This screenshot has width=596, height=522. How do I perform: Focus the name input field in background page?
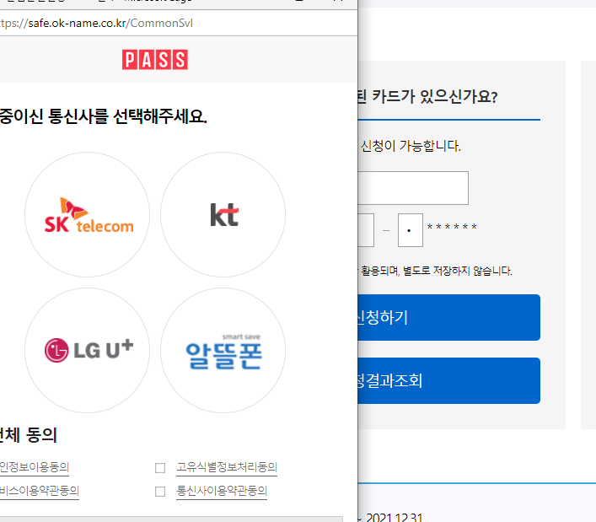click(413, 188)
